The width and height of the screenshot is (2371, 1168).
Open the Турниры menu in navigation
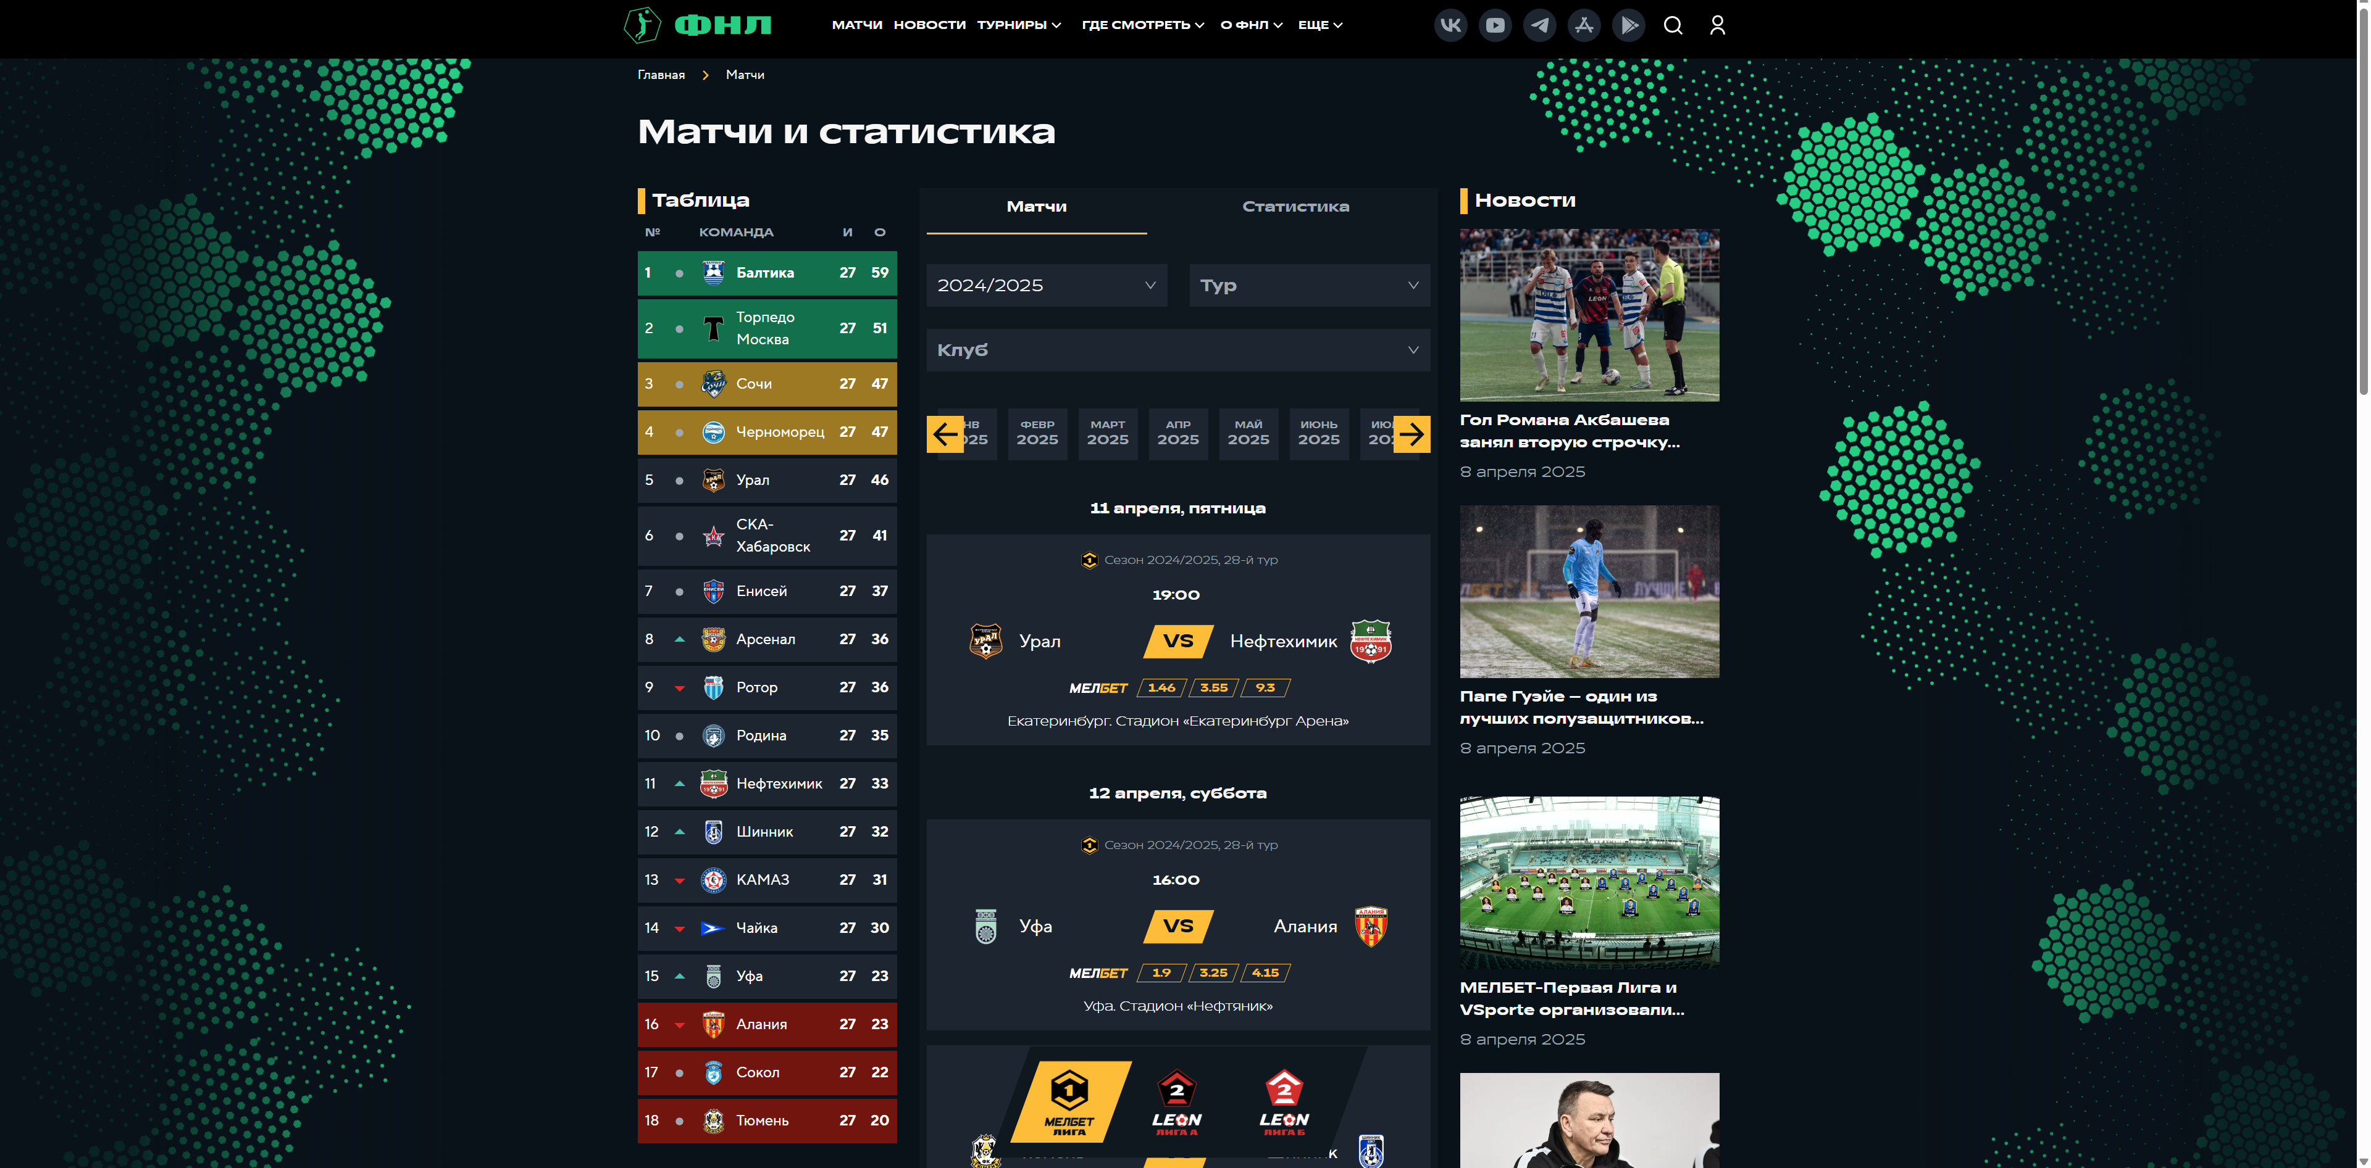tap(1019, 25)
